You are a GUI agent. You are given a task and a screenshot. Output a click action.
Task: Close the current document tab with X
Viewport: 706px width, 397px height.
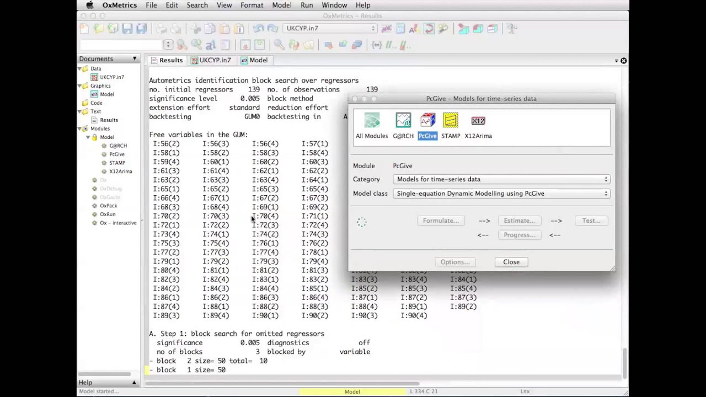pyautogui.click(x=623, y=61)
